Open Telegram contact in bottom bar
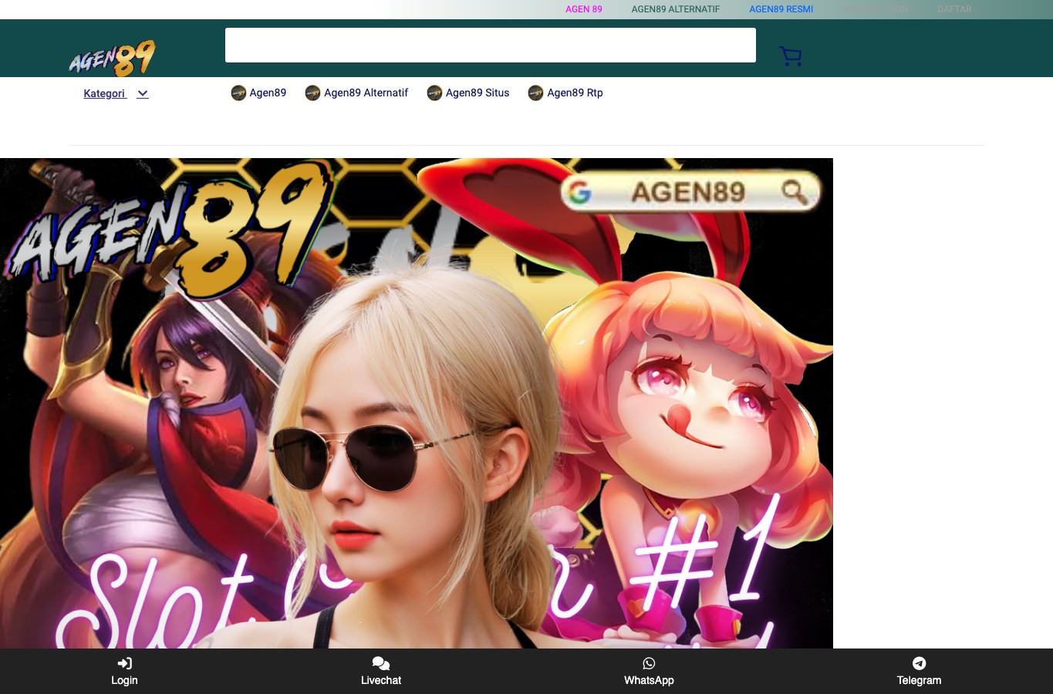 point(919,671)
